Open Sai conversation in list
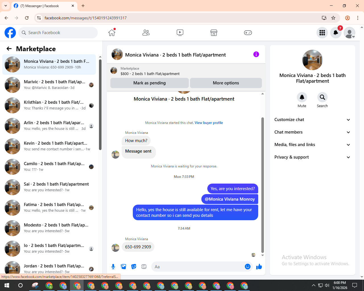The image size is (364, 291). coord(49,187)
